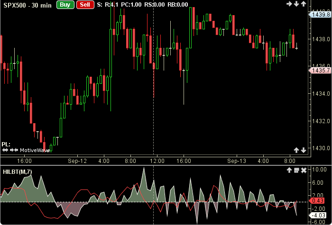Viewport: 332px width, 225px height.
Task: Click the up arrow at the price chart's bottom right
Action: 296,150
